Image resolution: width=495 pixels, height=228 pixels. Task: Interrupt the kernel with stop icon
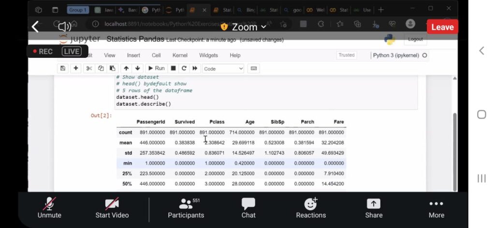[x=173, y=68]
